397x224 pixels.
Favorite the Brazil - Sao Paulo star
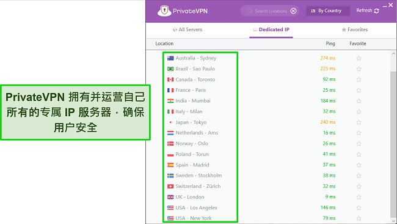pos(359,69)
